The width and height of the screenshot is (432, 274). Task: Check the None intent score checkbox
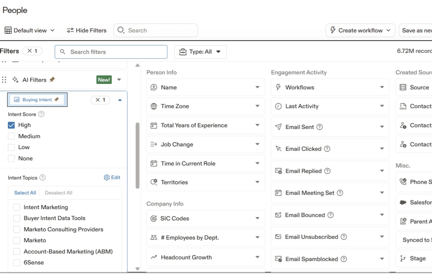pos(11,158)
